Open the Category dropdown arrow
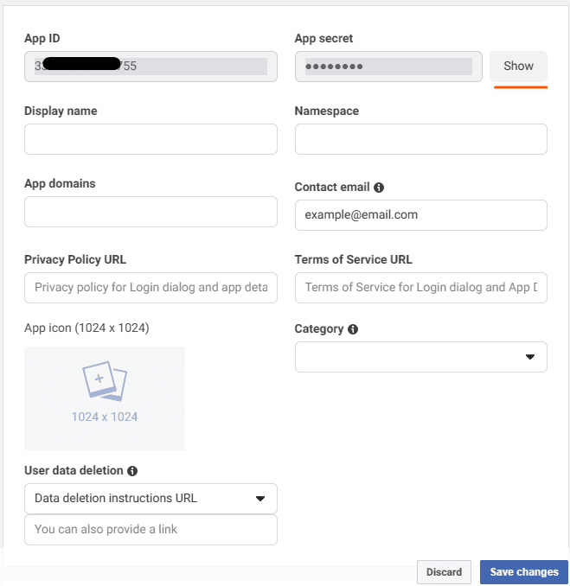 tap(529, 357)
